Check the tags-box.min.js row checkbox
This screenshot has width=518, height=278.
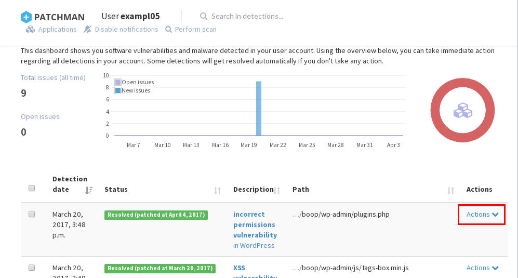32,268
